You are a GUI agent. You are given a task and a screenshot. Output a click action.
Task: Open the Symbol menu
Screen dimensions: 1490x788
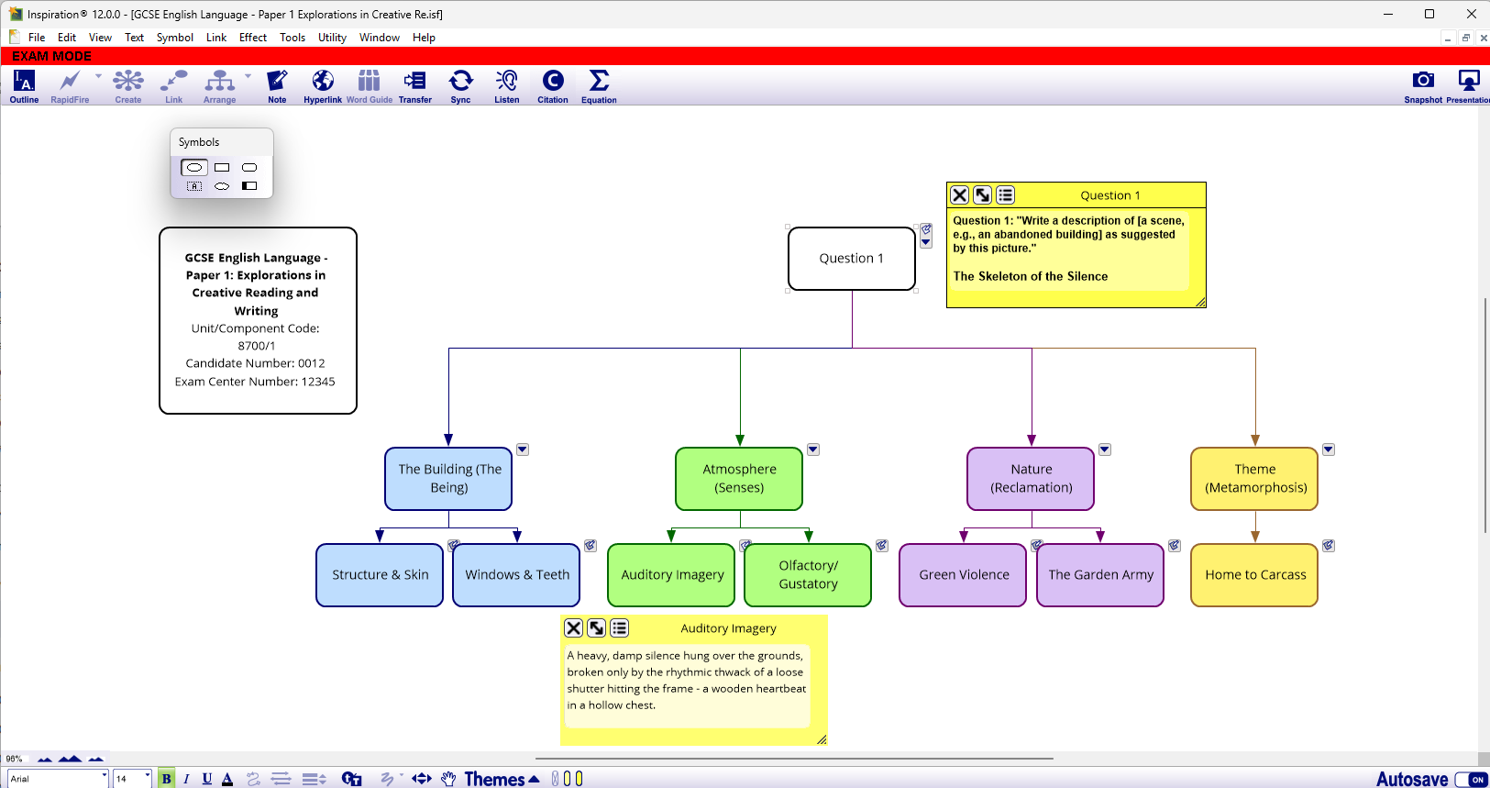[x=174, y=38]
